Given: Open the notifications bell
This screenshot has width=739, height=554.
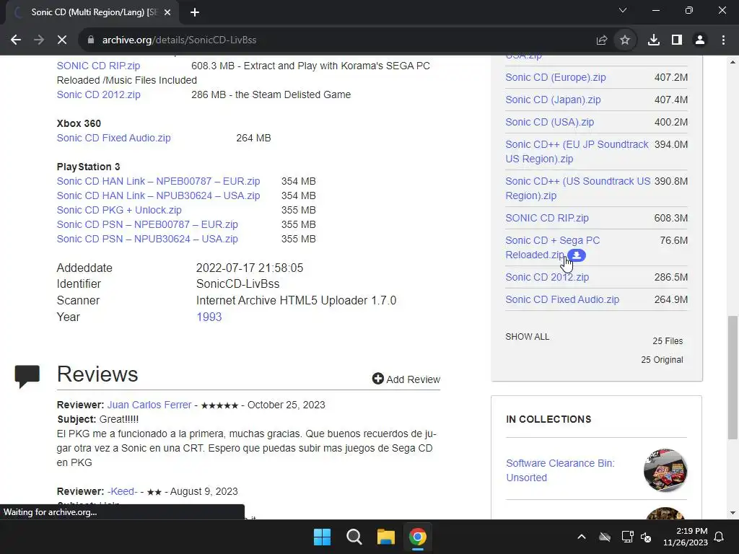Looking at the screenshot, I should pyautogui.click(x=720, y=537).
